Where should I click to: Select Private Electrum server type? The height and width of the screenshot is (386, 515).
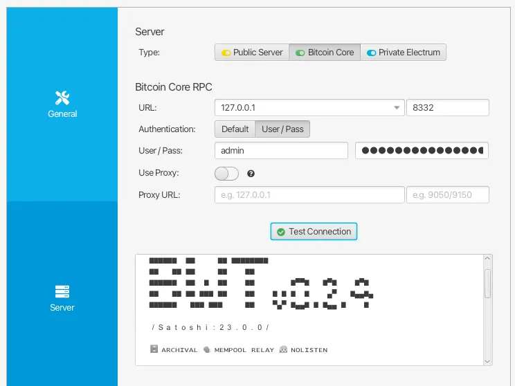pyautogui.click(x=403, y=53)
